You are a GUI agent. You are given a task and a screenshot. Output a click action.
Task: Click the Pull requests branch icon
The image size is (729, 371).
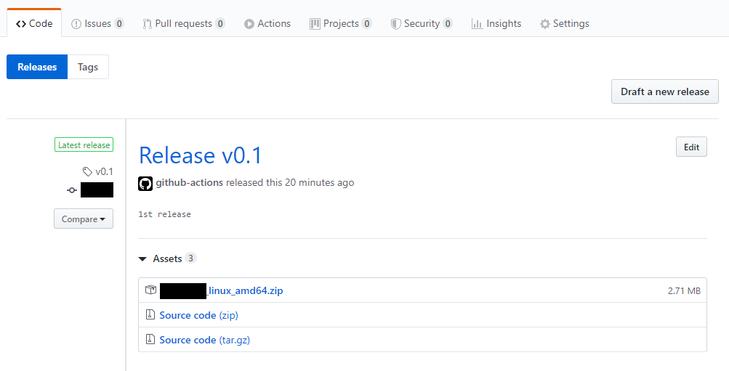coord(148,24)
